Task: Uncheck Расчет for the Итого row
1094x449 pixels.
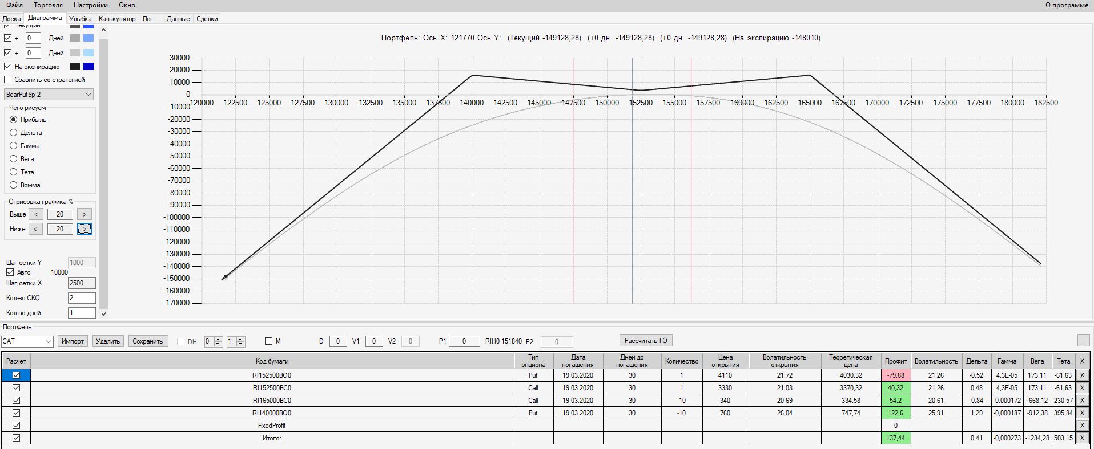Action: (x=16, y=438)
